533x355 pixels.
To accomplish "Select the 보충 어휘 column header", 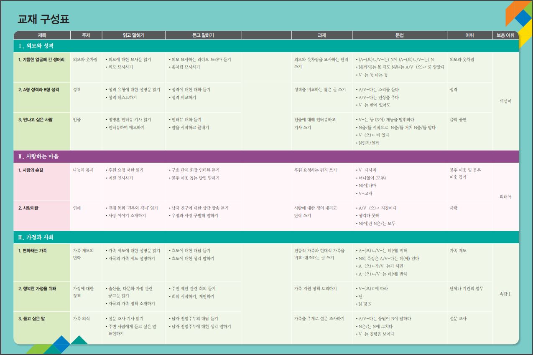I will coord(505,35).
